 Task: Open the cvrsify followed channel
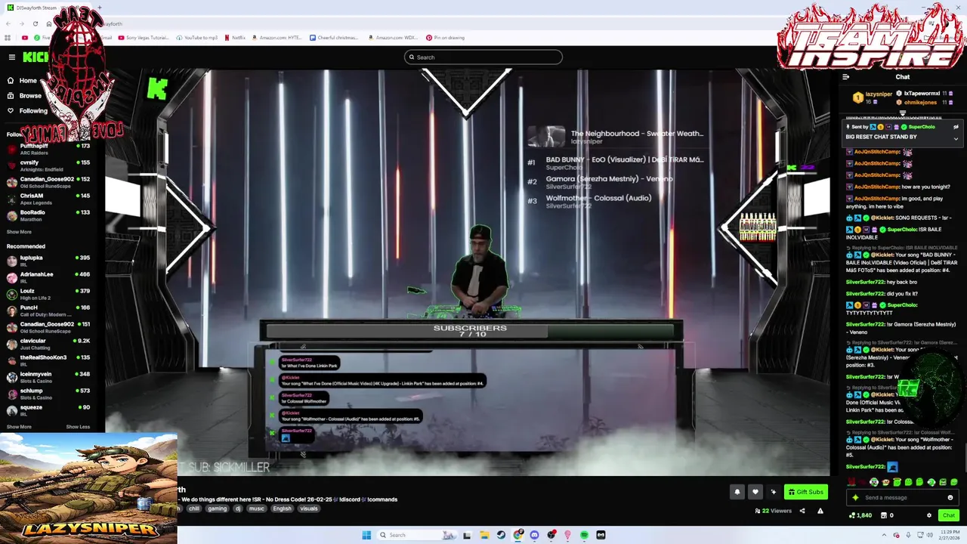(x=48, y=165)
